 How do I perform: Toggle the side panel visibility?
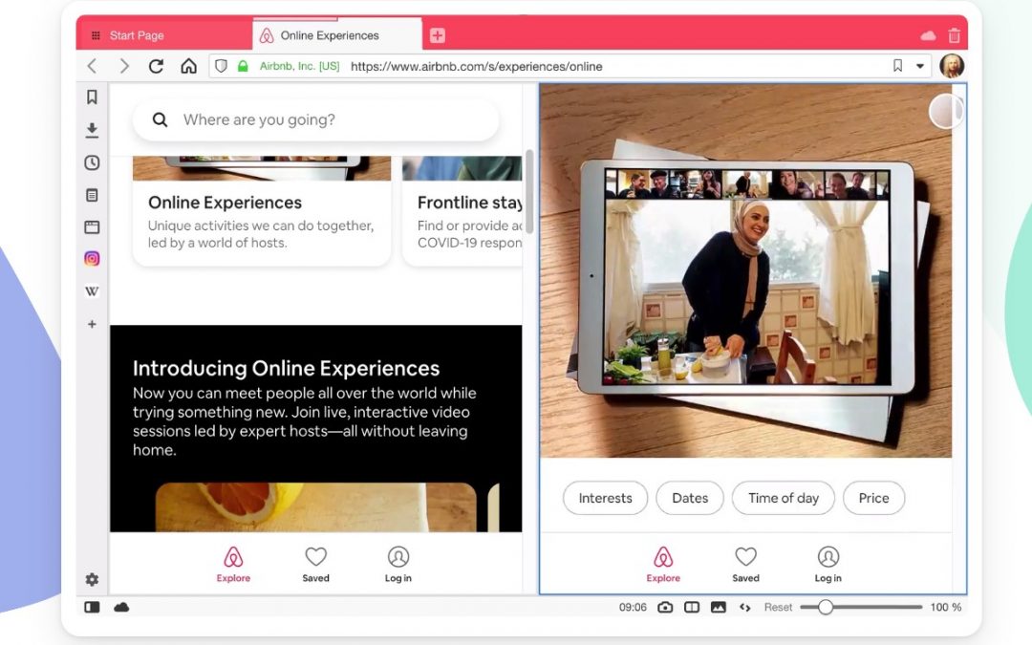pyautogui.click(x=92, y=607)
